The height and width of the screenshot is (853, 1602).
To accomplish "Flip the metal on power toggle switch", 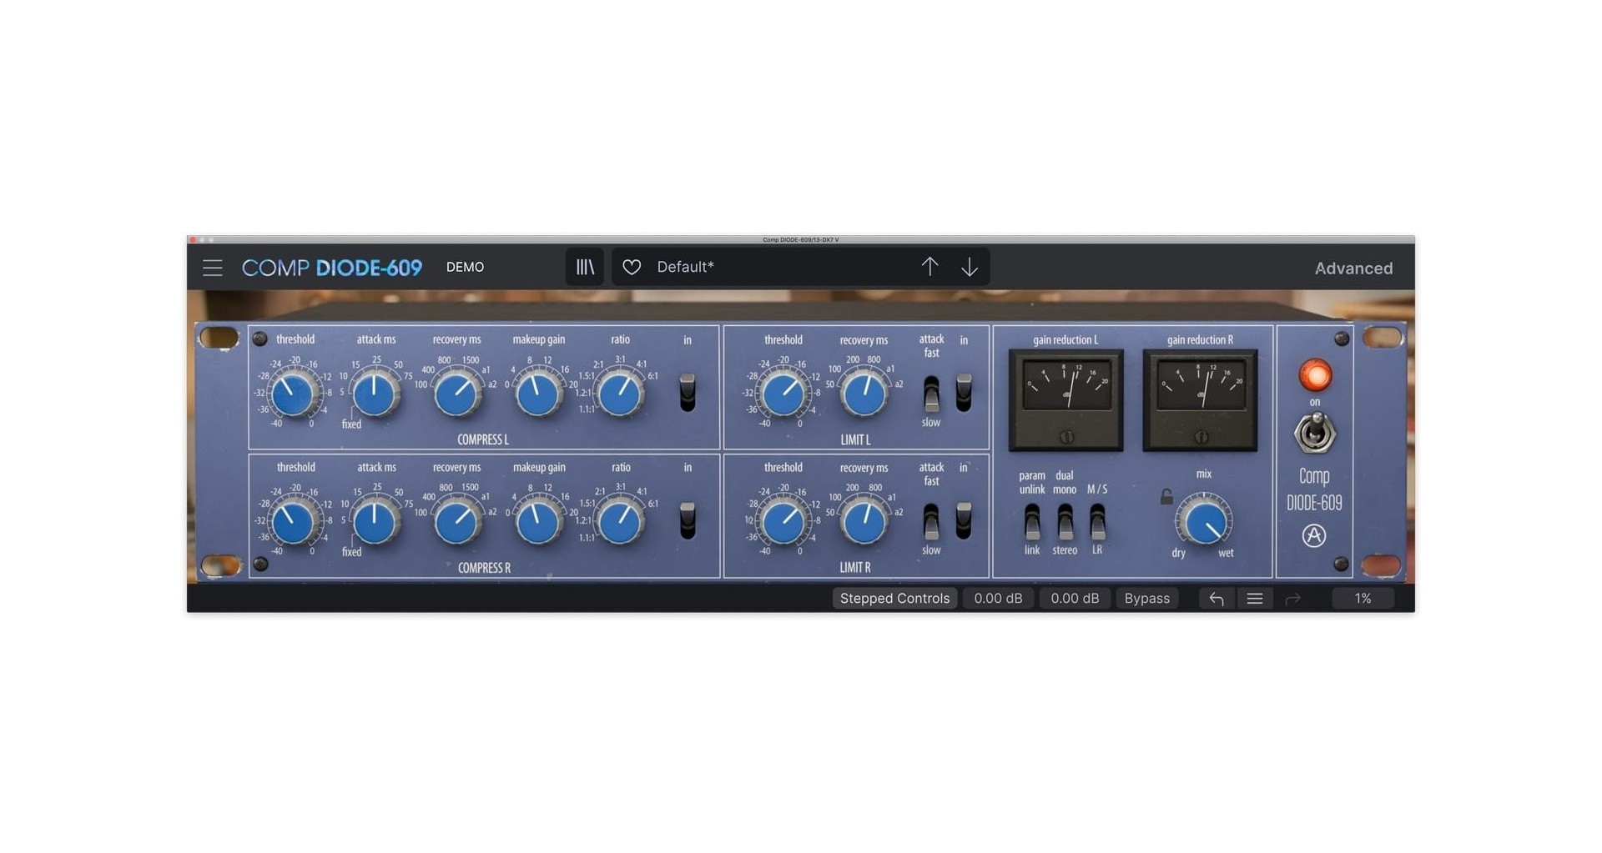I will [x=1315, y=433].
